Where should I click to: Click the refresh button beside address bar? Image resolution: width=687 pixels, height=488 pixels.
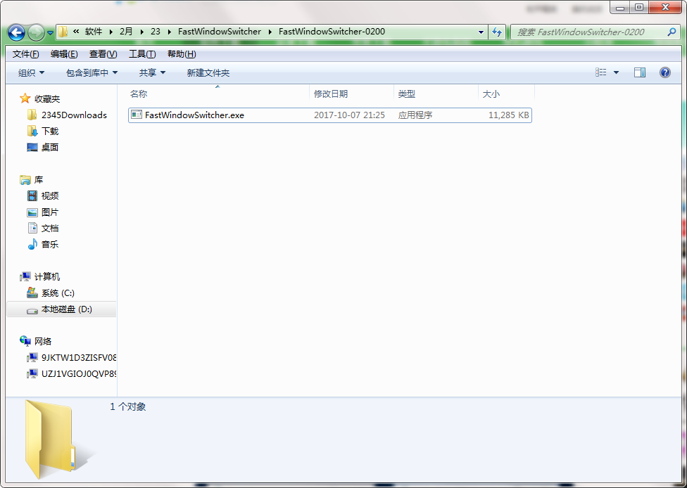[497, 32]
